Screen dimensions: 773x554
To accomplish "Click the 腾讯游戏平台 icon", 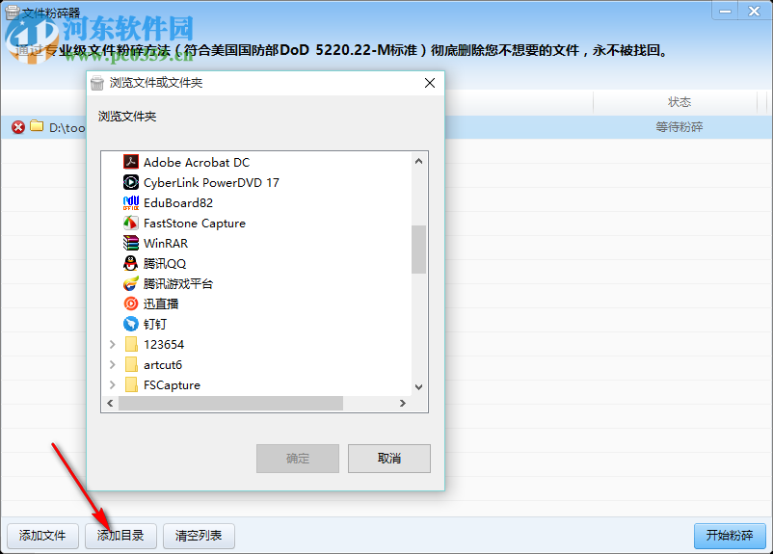I will (x=131, y=283).
